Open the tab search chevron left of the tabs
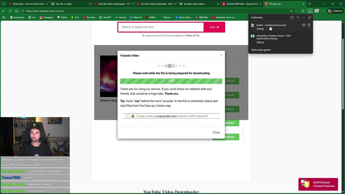Image resolution: width=345 pixels, height=194 pixels. point(4,4)
